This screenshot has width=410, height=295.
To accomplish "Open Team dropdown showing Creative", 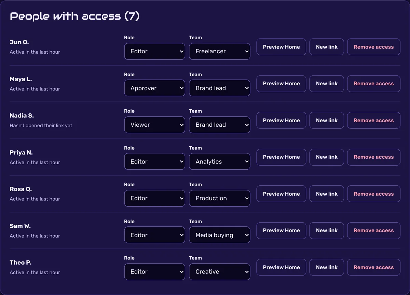I will [x=219, y=271].
